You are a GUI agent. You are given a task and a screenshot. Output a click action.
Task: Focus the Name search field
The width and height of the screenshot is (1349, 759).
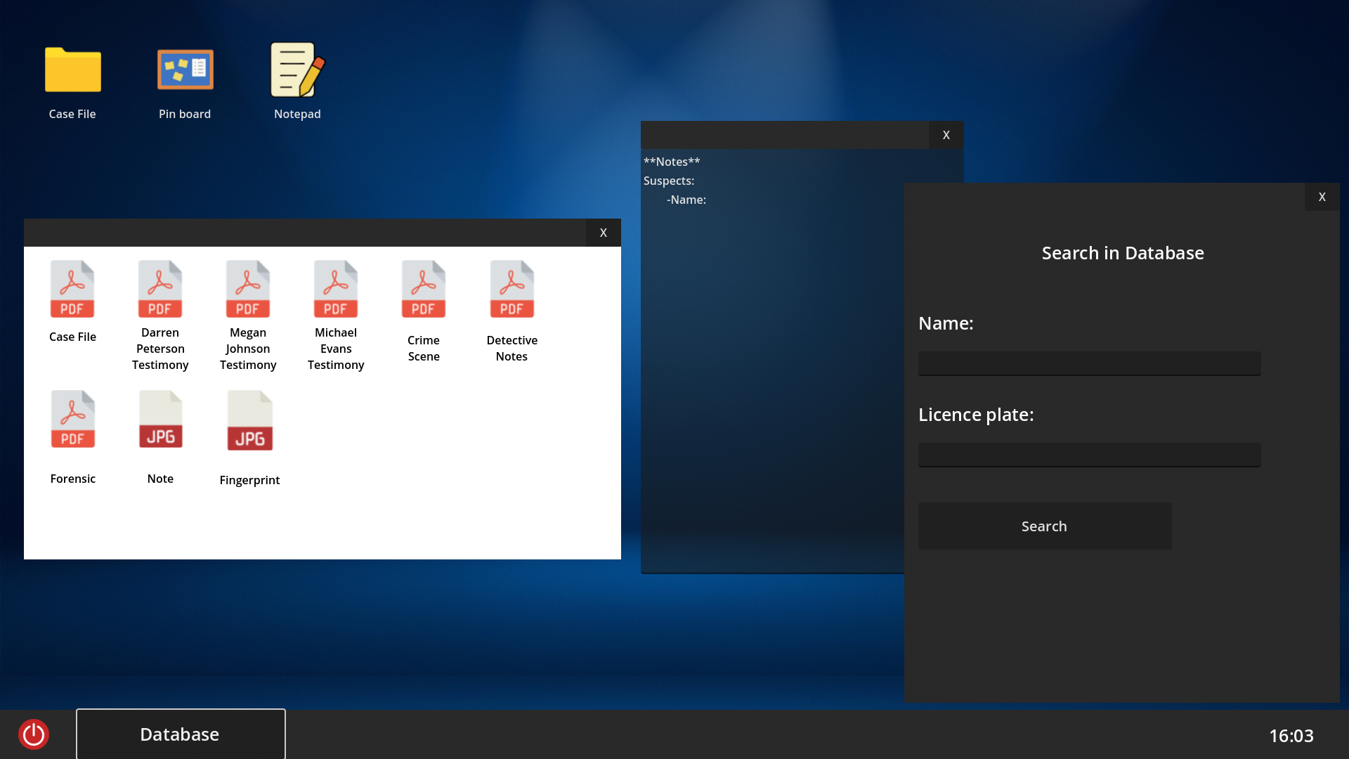[1089, 363]
